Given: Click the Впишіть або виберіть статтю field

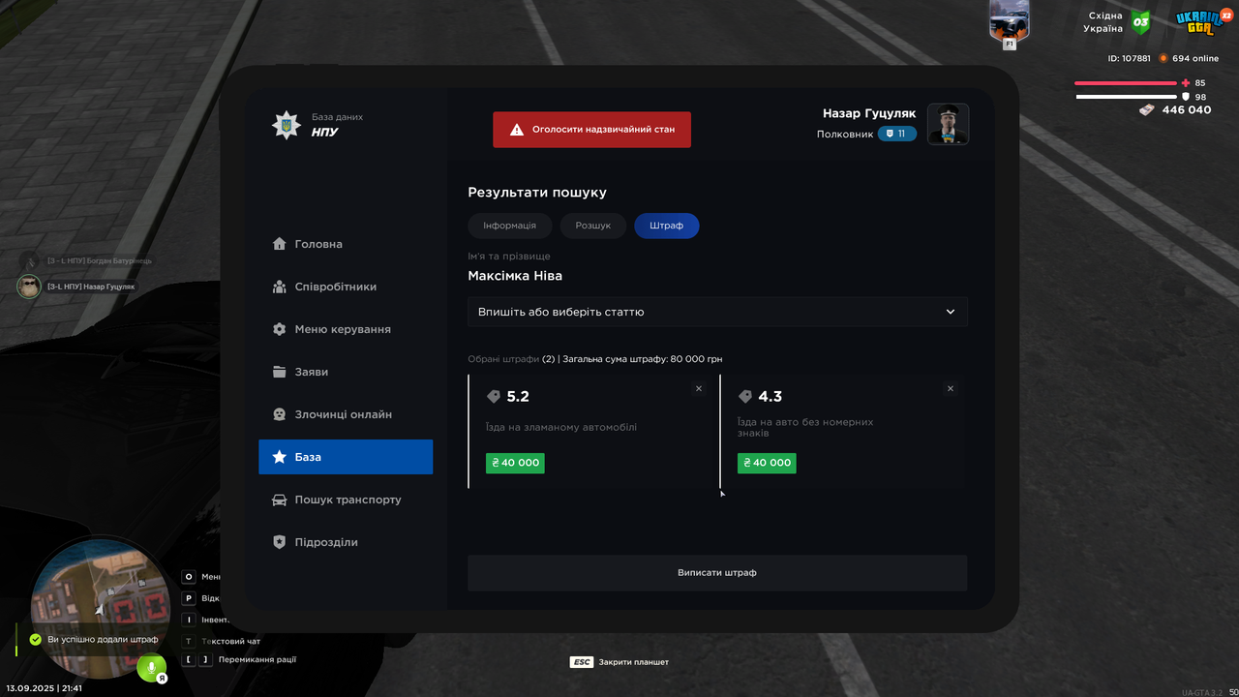Looking at the screenshot, I should pos(717,312).
